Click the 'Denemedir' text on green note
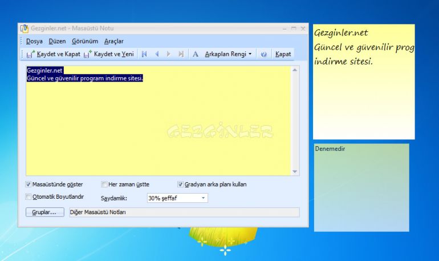The height and width of the screenshot is (261, 439). 330,148
